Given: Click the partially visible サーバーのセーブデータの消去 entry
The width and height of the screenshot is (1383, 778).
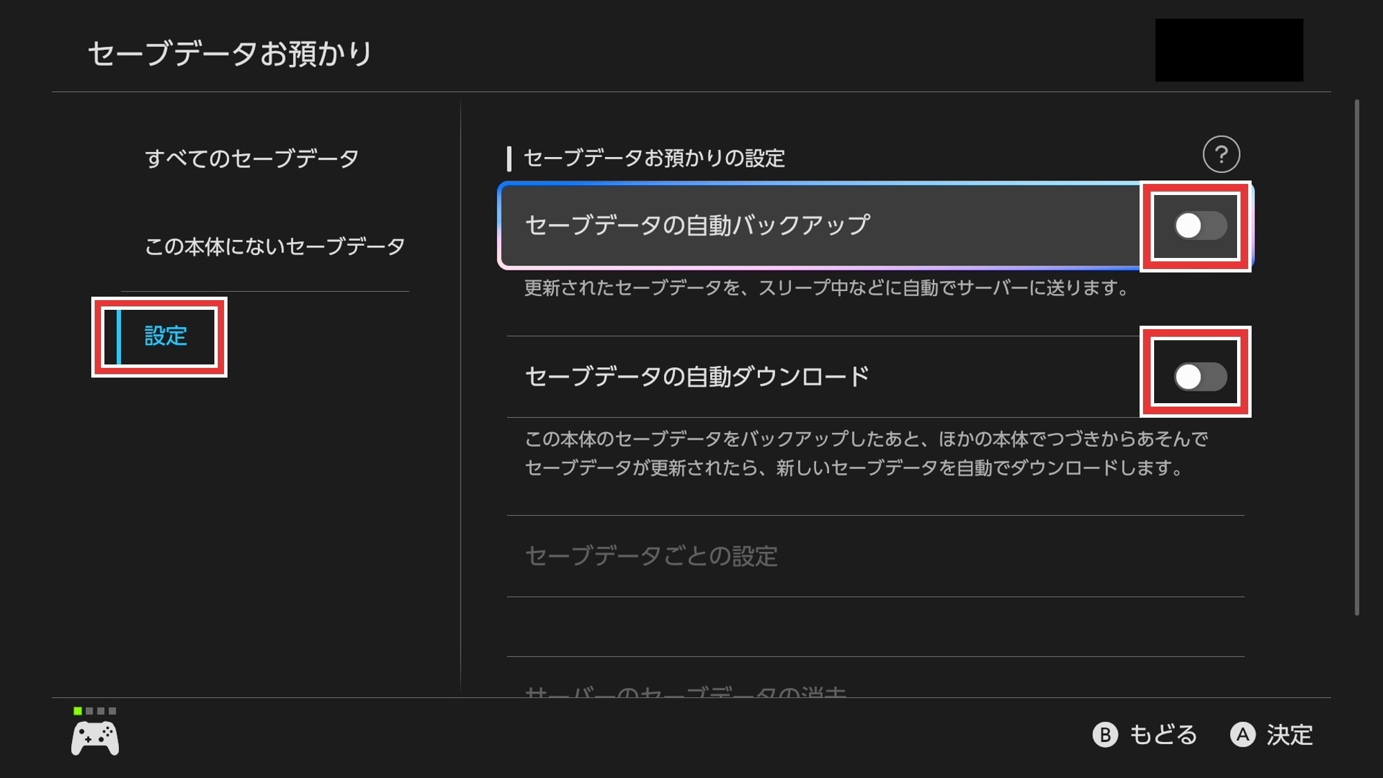Looking at the screenshot, I should tap(685, 692).
